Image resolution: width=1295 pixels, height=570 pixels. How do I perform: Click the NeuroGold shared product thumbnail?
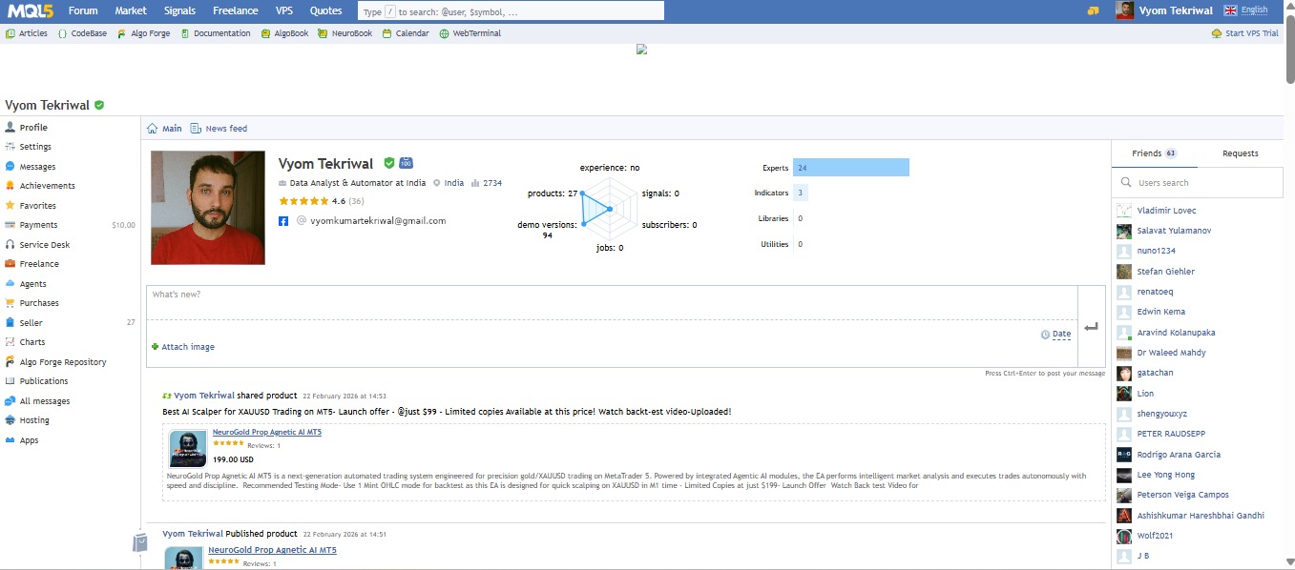click(188, 448)
